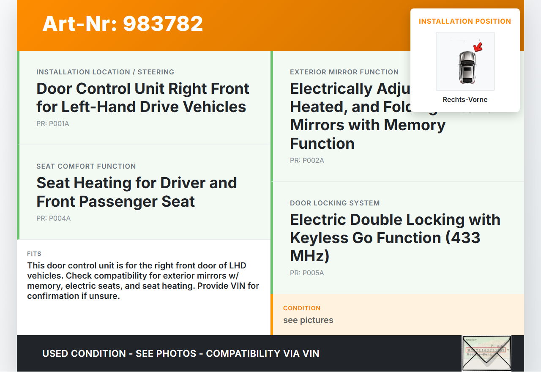
Task: Select the Art-Nr: 983782 heading
Action: click(x=123, y=24)
